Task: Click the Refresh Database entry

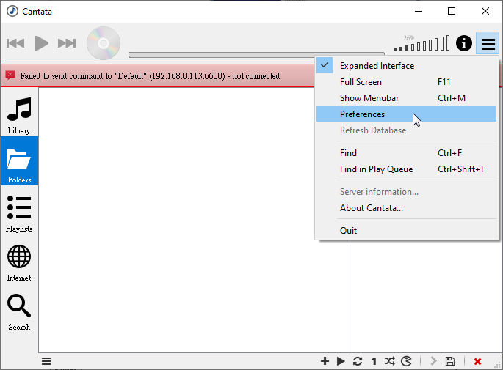Action: [406, 130]
